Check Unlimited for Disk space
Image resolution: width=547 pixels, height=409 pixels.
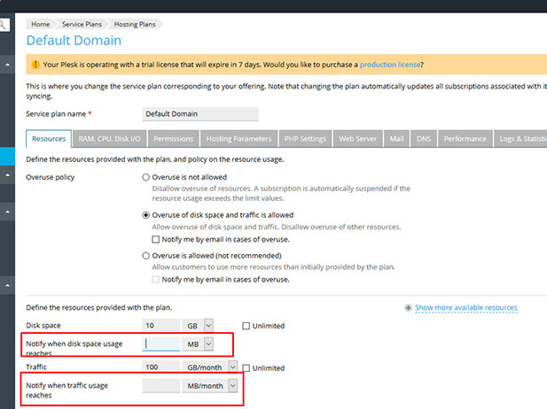[246, 326]
